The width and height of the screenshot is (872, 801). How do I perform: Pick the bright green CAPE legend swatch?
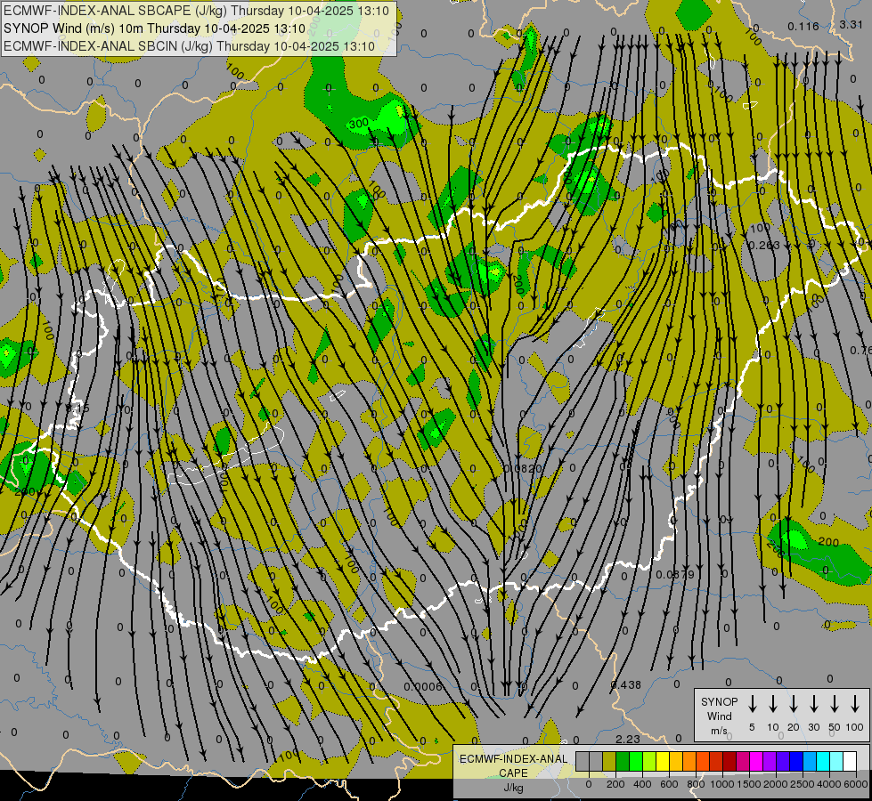coord(636,761)
